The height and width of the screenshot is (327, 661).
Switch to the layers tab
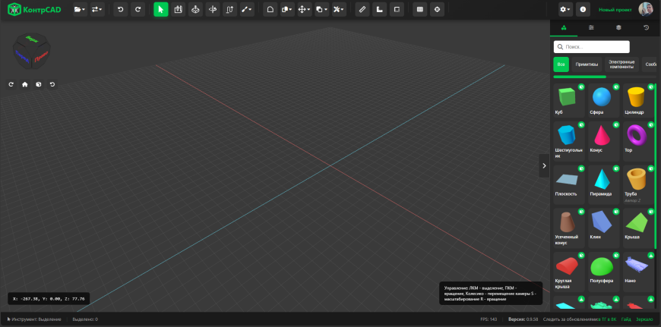pos(618,28)
